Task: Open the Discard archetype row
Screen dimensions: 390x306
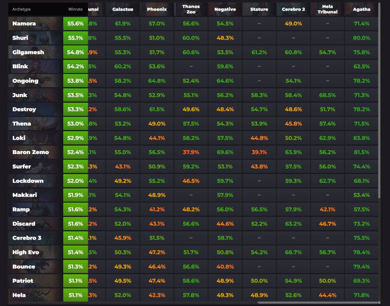Action: pyautogui.click(x=35, y=224)
